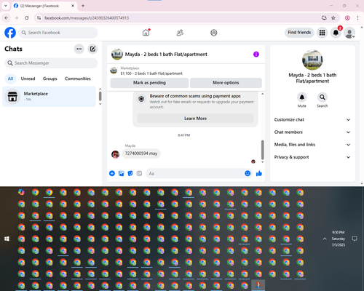This screenshot has width=364, height=291.
Task: Open conversation information purple icon
Action: [256, 55]
